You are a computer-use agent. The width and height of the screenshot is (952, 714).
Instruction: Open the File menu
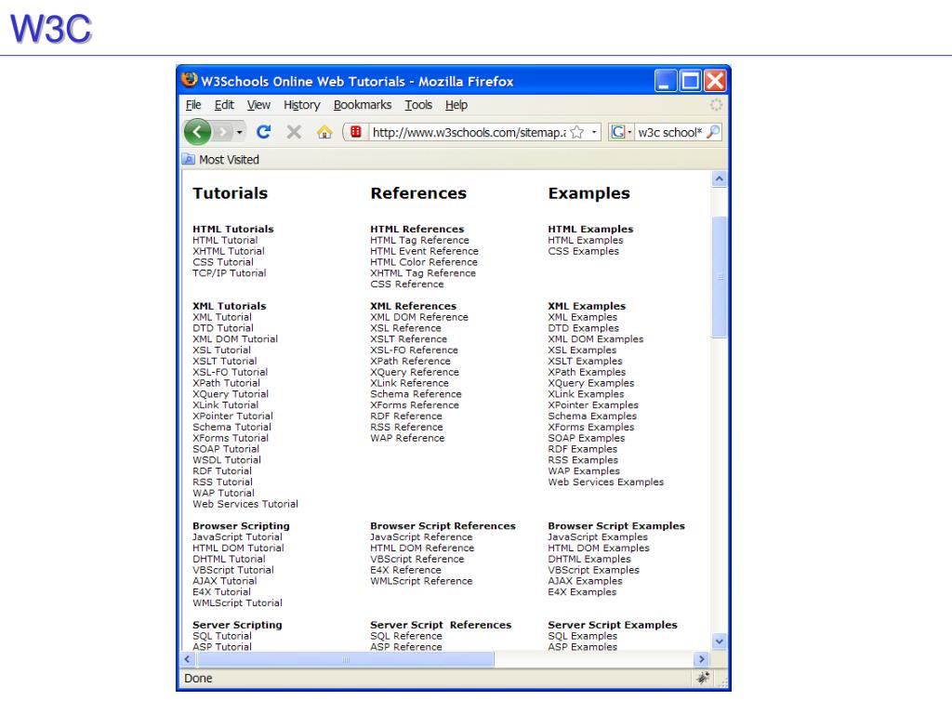point(193,105)
